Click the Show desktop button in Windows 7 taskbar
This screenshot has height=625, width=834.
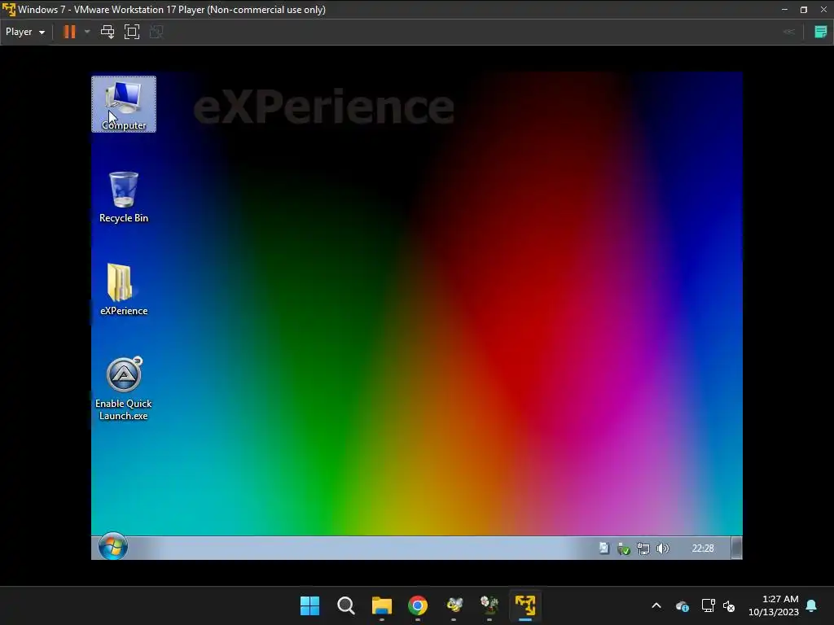pos(736,548)
